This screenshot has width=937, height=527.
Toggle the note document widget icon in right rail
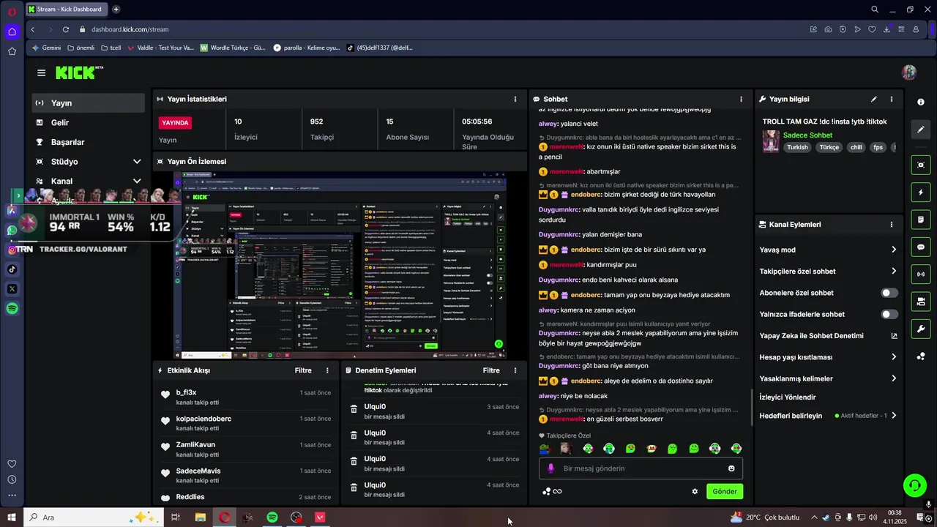921,220
